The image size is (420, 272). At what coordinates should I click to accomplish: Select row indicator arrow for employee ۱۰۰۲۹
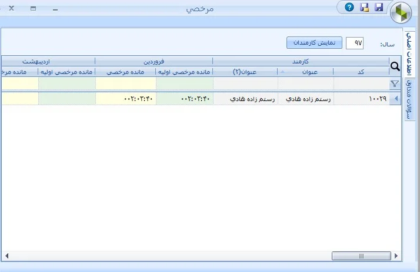395,99
